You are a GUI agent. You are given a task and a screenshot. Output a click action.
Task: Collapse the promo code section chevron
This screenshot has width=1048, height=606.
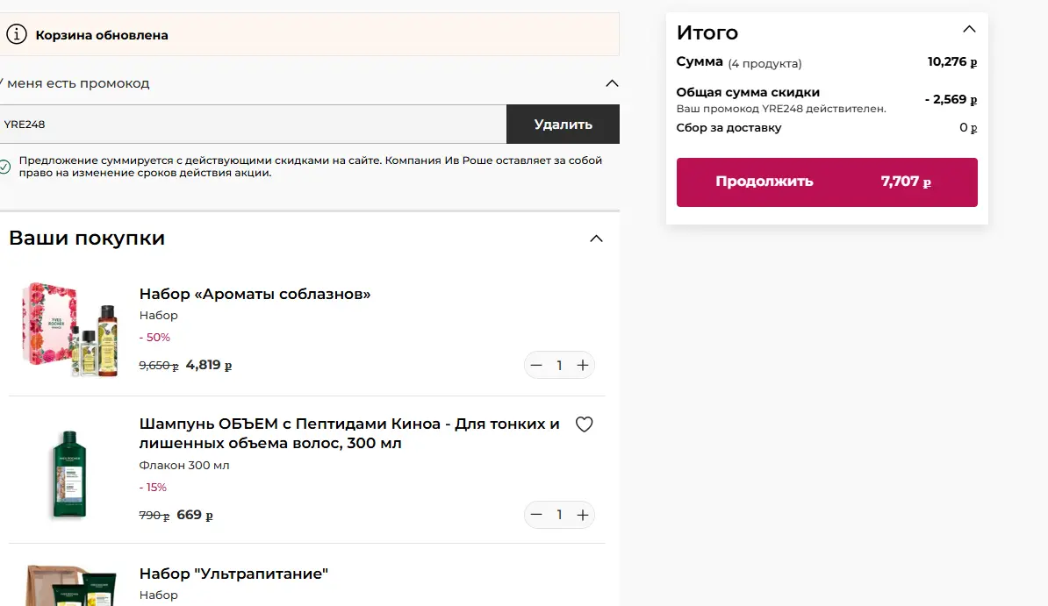[612, 83]
